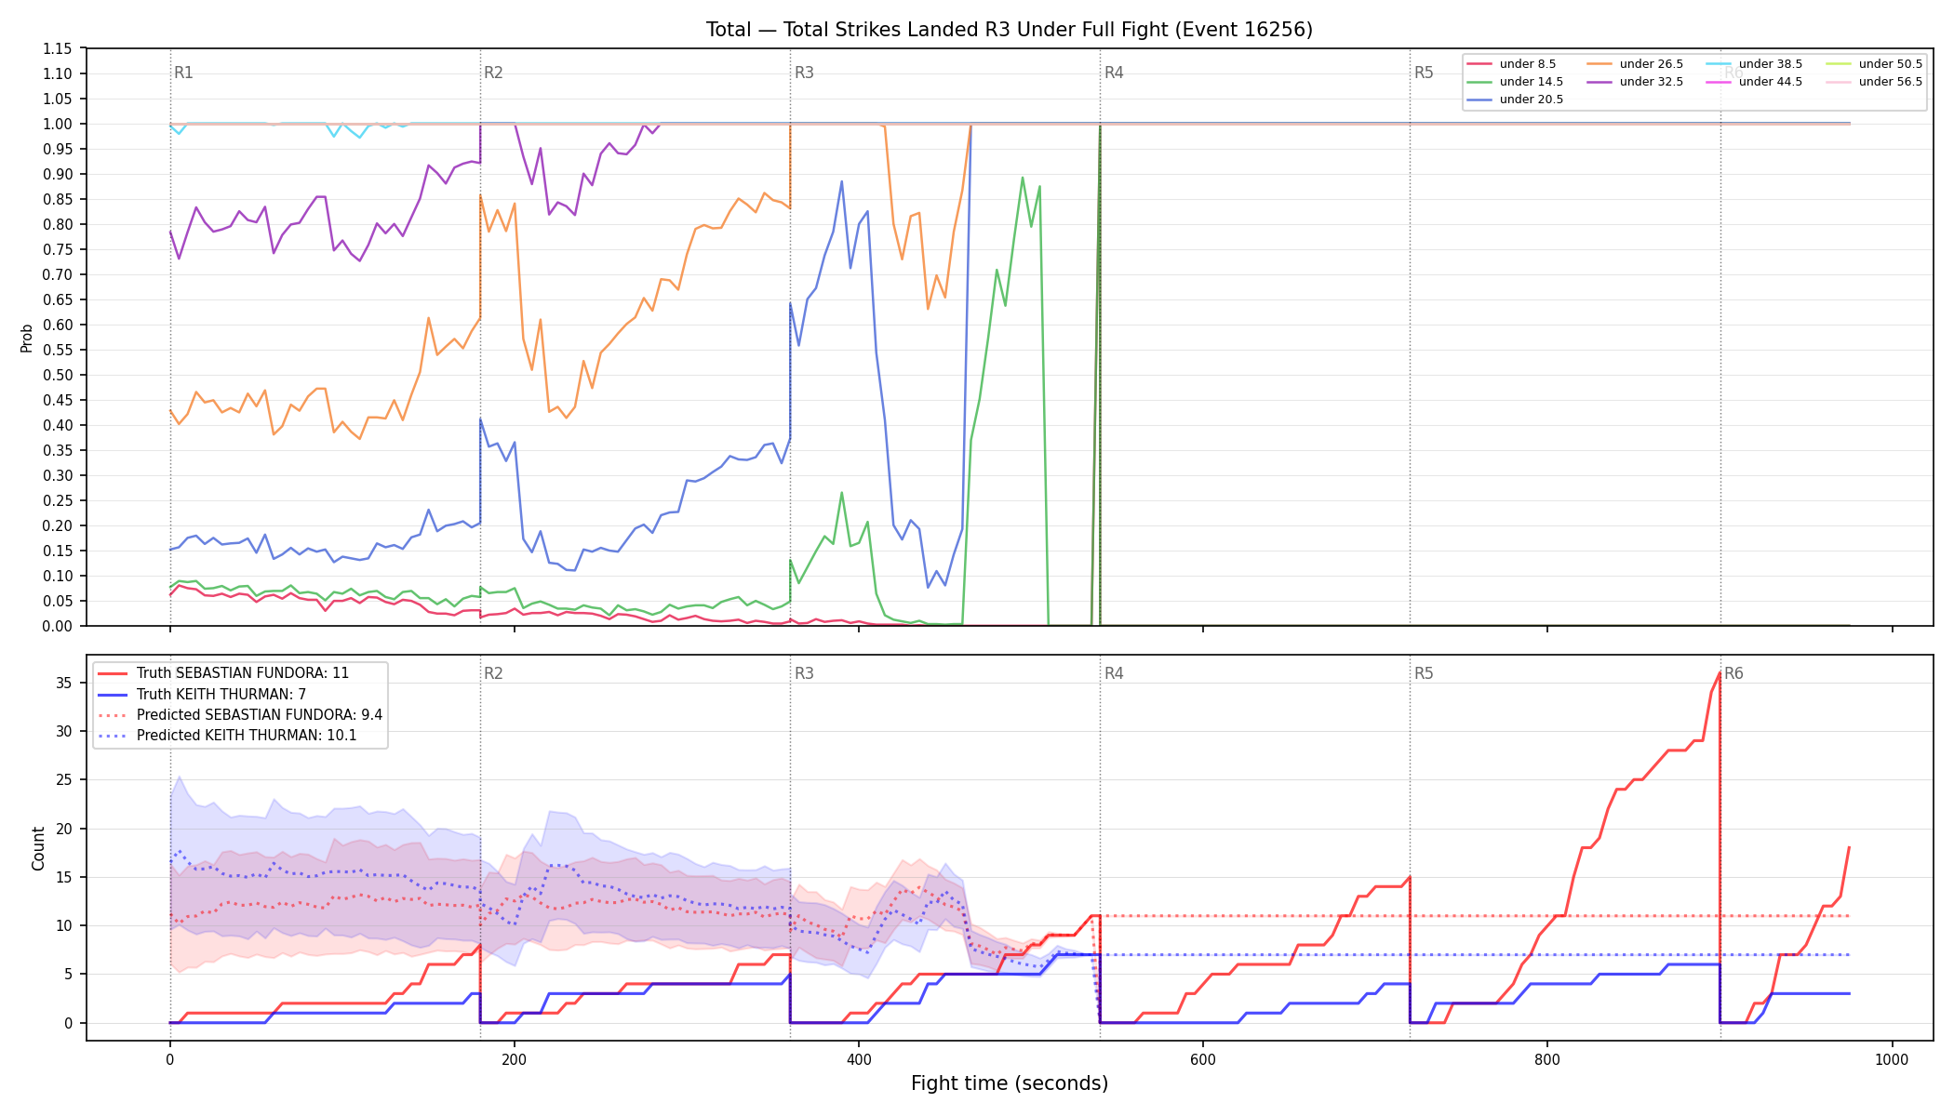Click the R5 round marker in the count plot

click(x=1424, y=673)
